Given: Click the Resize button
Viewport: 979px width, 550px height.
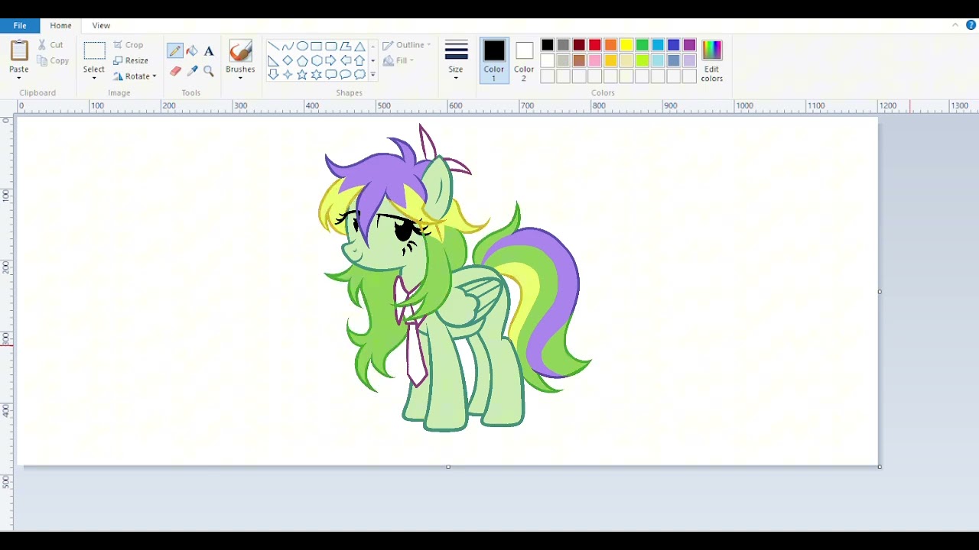Looking at the screenshot, I should click(131, 60).
